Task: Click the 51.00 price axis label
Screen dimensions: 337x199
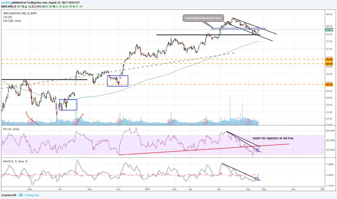Action: tap(329, 41)
